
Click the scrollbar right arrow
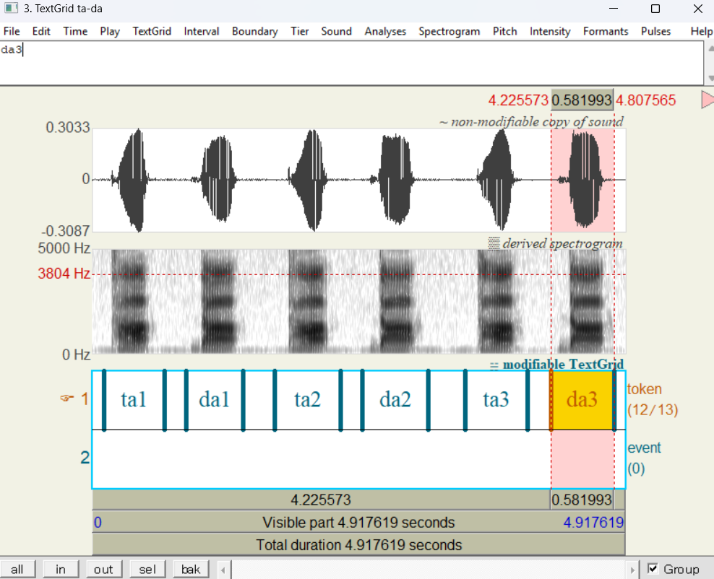pyautogui.click(x=632, y=570)
